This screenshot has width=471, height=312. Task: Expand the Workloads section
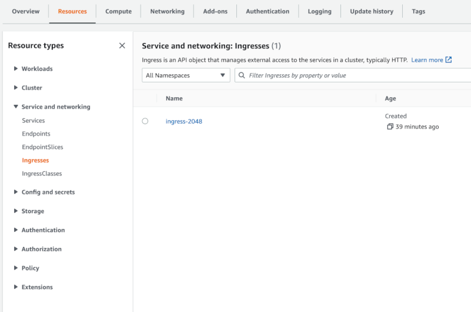click(16, 68)
